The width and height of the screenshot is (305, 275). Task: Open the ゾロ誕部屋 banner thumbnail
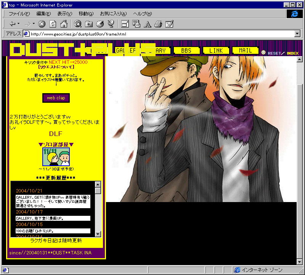(56, 157)
